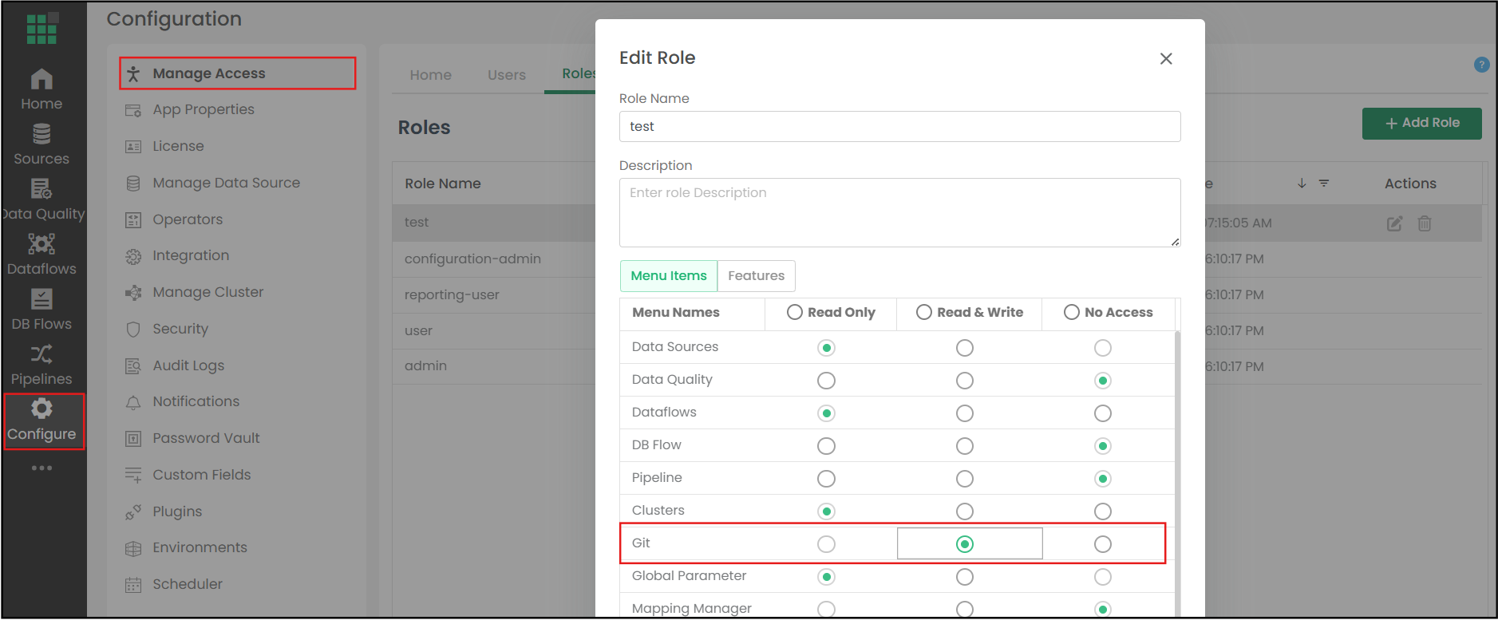Click the Role Name input field
Image resolution: width=1498 pixels, height=620 pixels.
point(899,126)
